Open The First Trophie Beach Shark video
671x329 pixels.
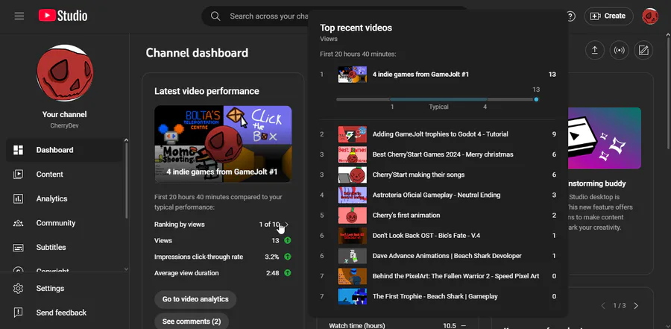click(438, 296)
